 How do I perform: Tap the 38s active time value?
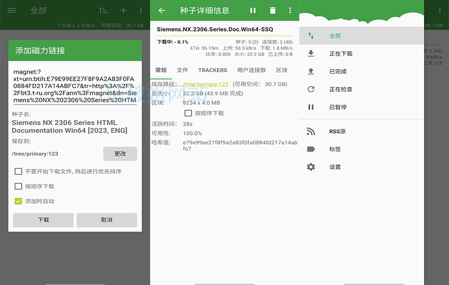click(x=188, y=124)
